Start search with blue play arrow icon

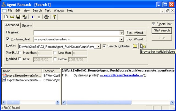click(33, 17)
